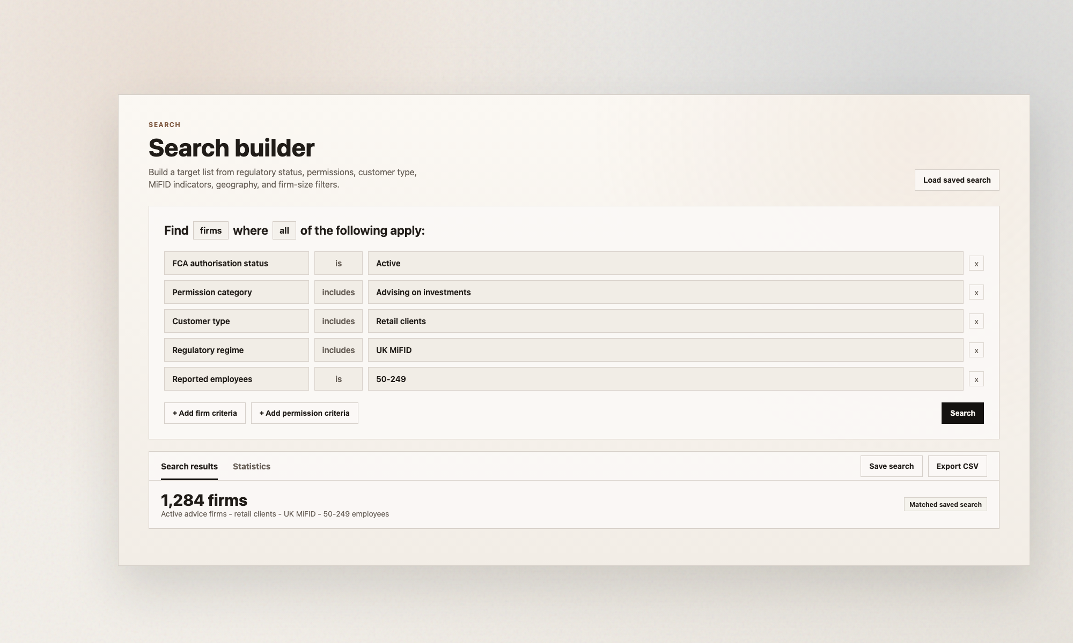Select the Search results tab
The image size is (1073, 643).
[189, 466]
